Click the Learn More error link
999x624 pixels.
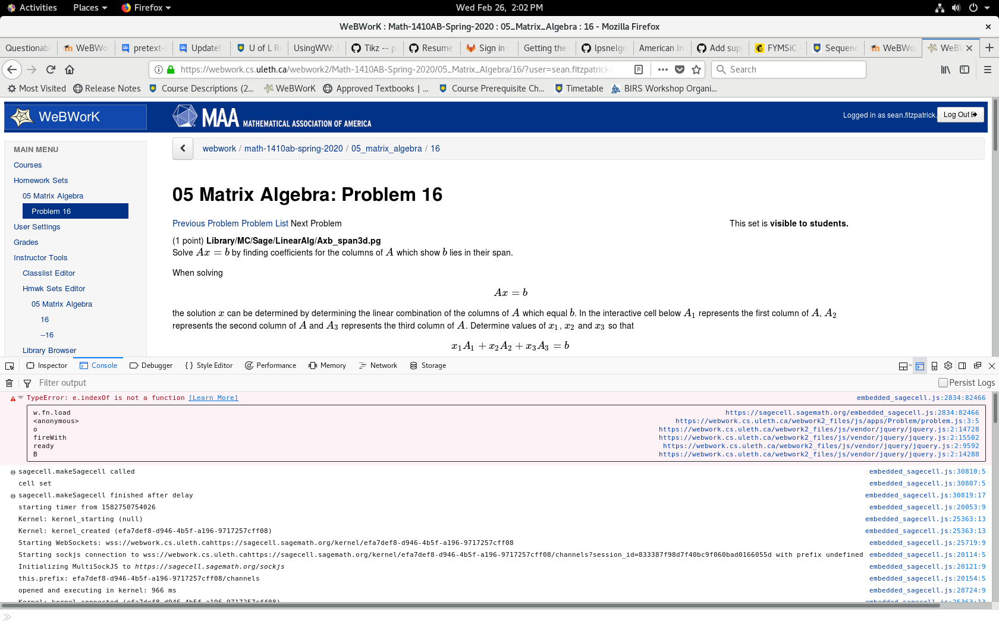click(213, 398)
